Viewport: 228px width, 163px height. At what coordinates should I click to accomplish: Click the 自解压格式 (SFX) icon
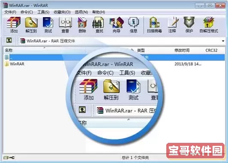(209, 22)
